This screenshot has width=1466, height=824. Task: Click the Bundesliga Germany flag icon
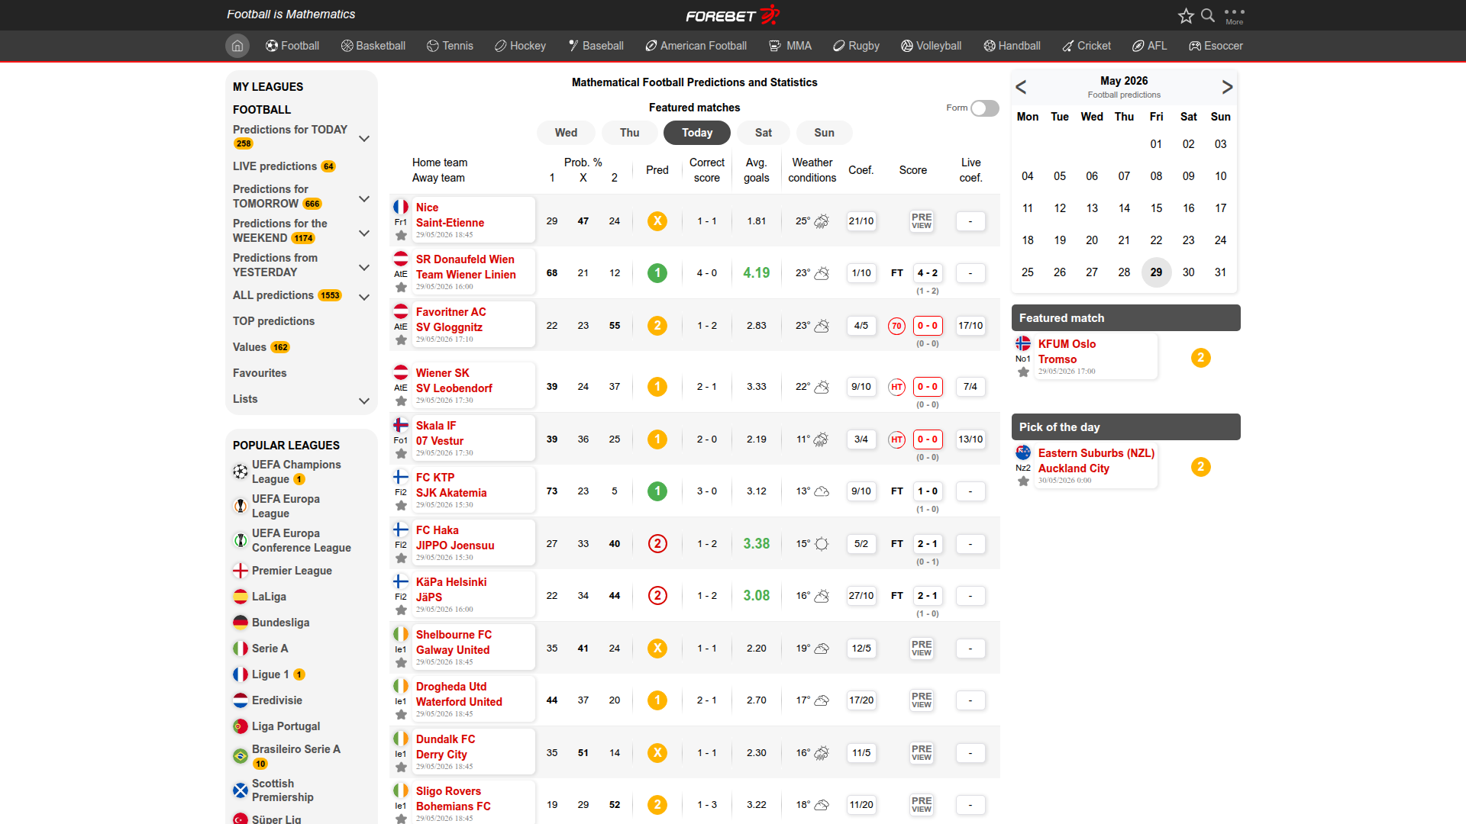pyautogui.click(x=241, y=623)
